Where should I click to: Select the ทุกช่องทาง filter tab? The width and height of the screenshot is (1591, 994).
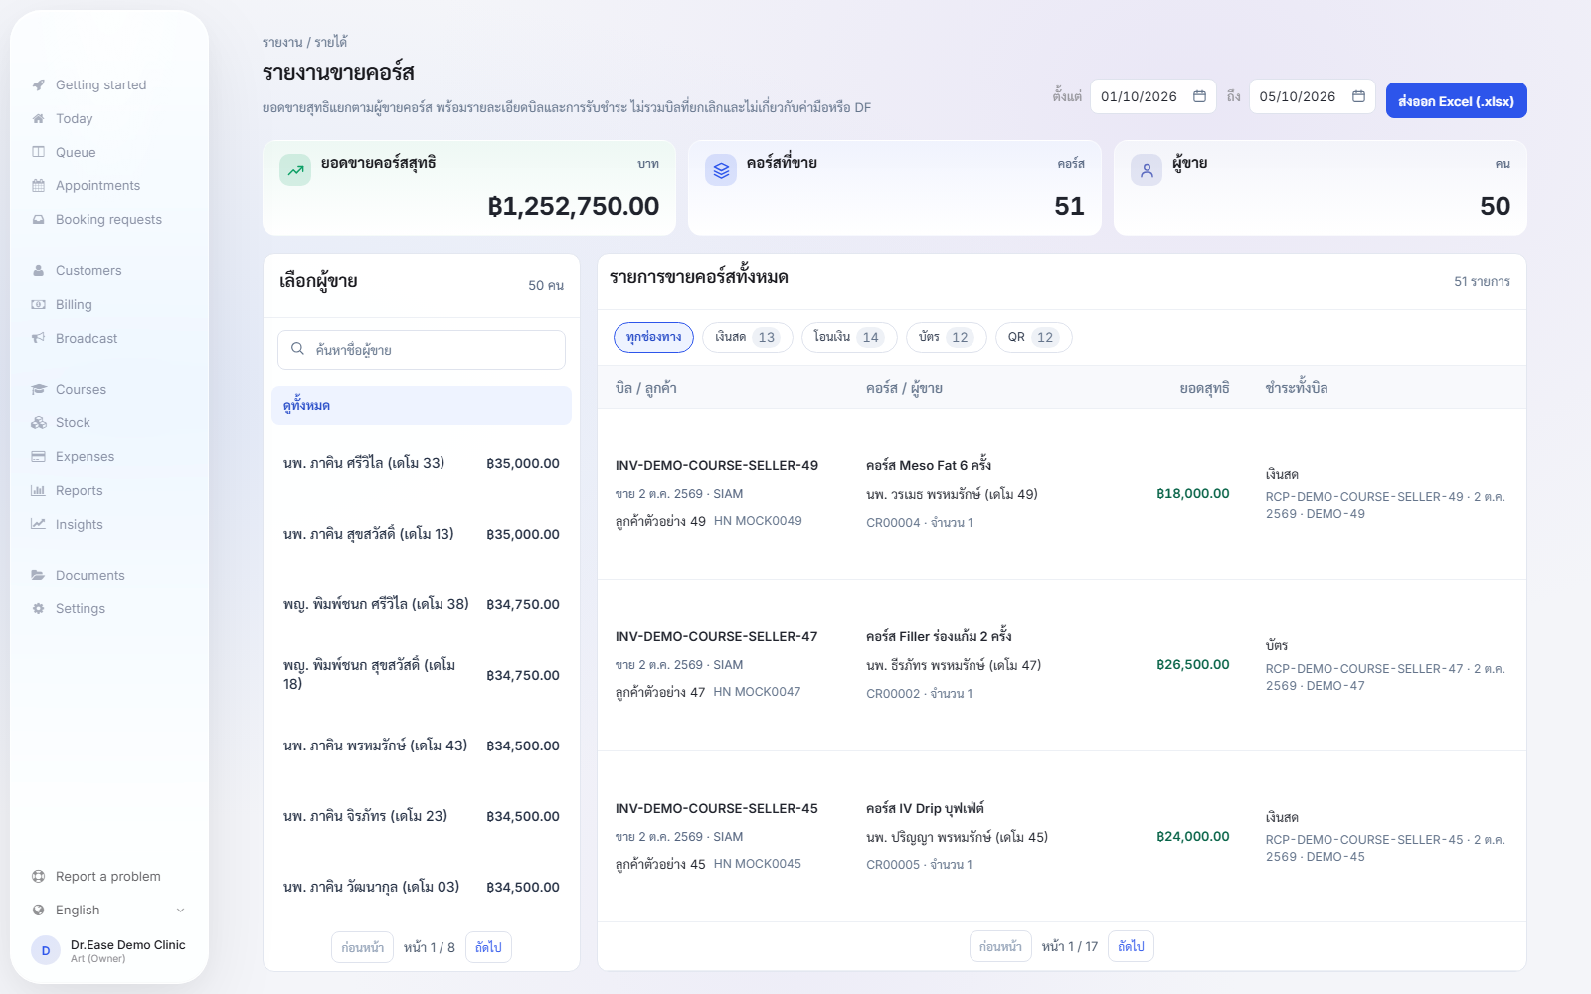click(653, 337)
